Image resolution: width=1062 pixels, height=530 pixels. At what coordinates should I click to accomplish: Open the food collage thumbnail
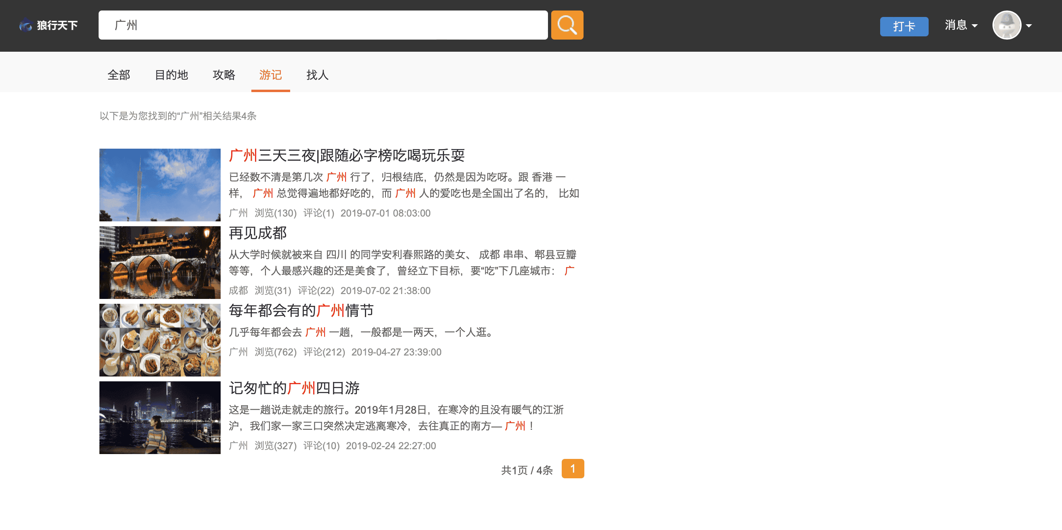coord(160,340)
